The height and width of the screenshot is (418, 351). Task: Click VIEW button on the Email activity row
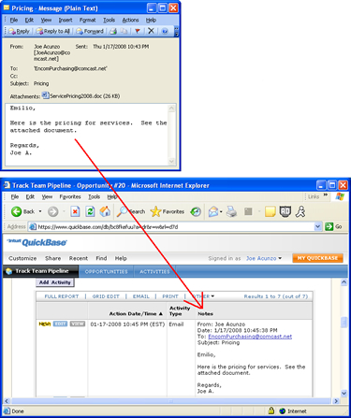pyautogui.click(x=77, y=324)
